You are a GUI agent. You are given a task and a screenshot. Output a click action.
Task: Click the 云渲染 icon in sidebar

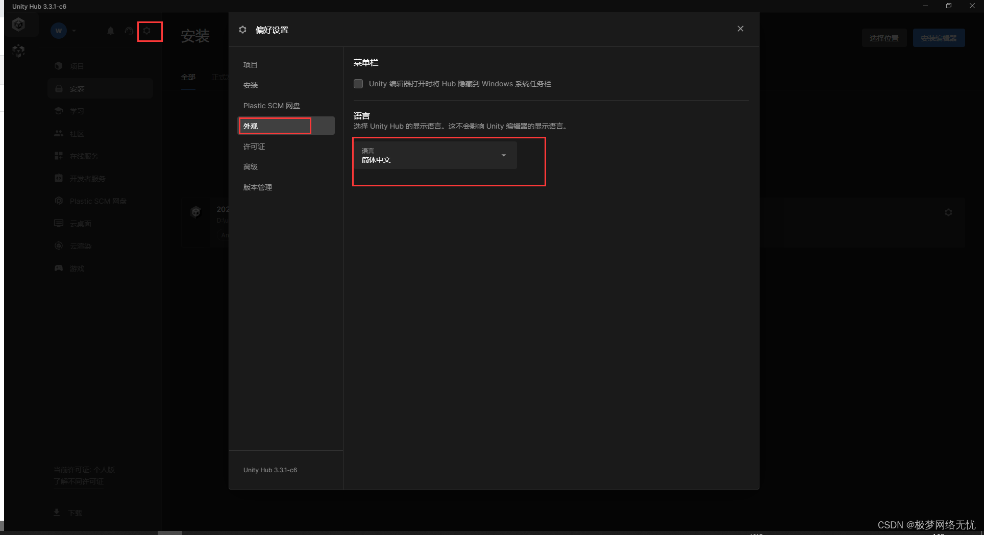click(x=59, y=246)
